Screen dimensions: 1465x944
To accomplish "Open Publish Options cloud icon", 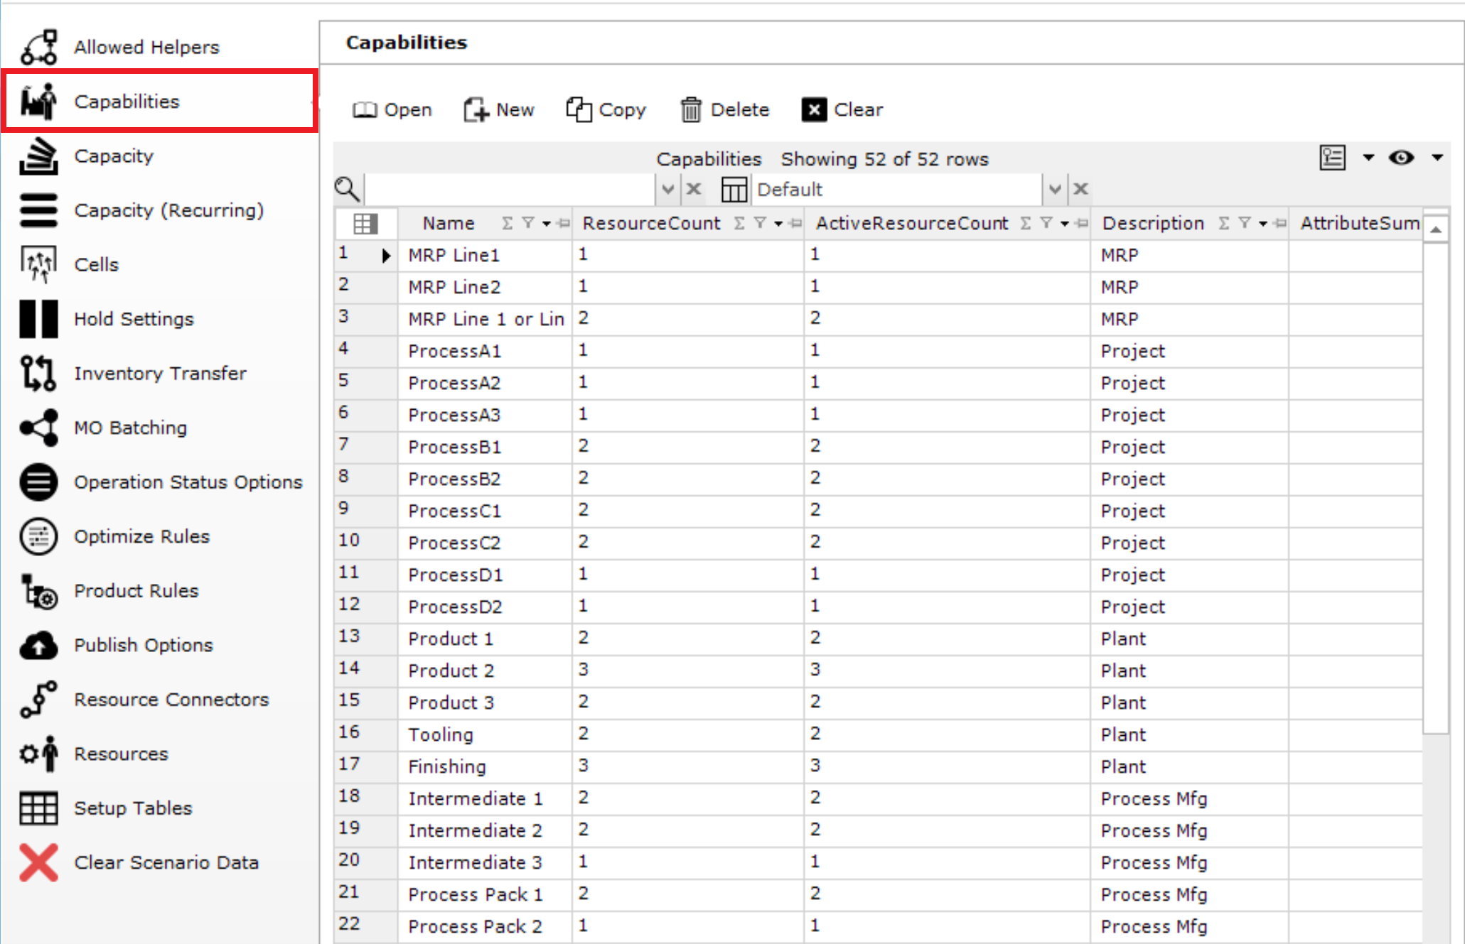I will click(x=38, y=645).
